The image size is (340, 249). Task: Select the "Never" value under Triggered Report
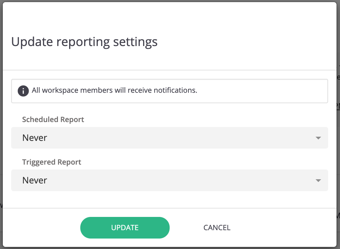pos(35,180)
